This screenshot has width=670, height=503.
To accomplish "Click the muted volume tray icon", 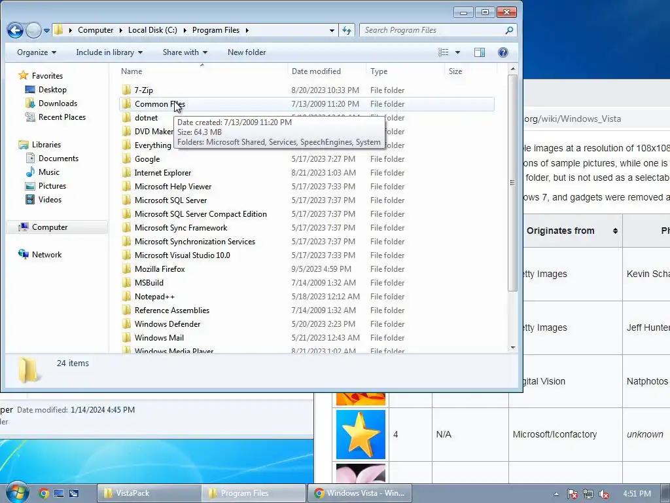I will pos(604,494).
